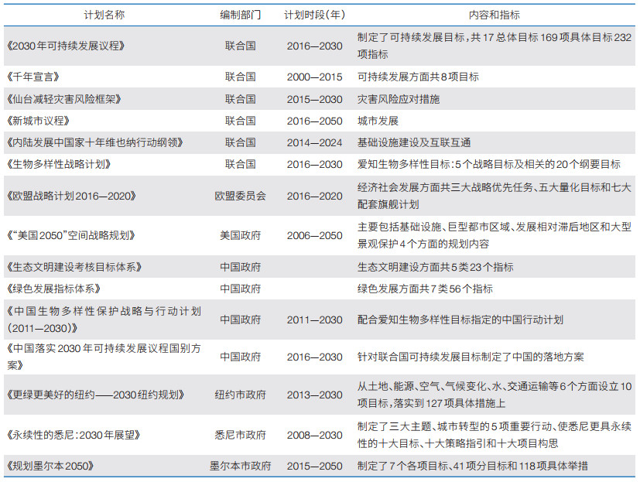640x482 pixels.
Task: Select 《永续性的悉尼:2030年展望》 cell
Action: (74, 435)
